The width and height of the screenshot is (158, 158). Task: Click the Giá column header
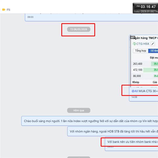click(x=155, y=82)
